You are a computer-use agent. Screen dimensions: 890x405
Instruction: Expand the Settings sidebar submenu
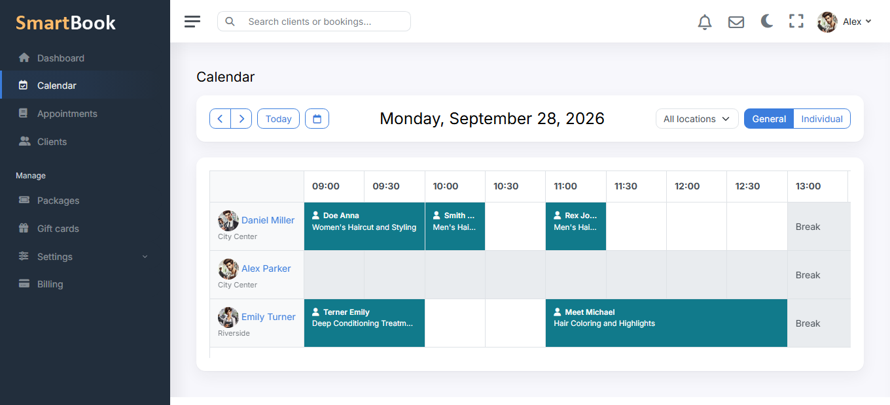[x=84, y=257]
